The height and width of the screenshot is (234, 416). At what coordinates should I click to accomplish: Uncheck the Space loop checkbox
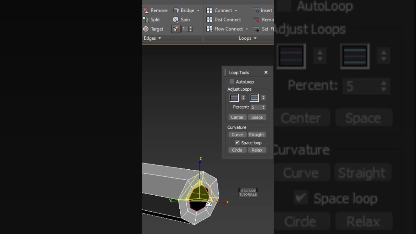point(237,143)
